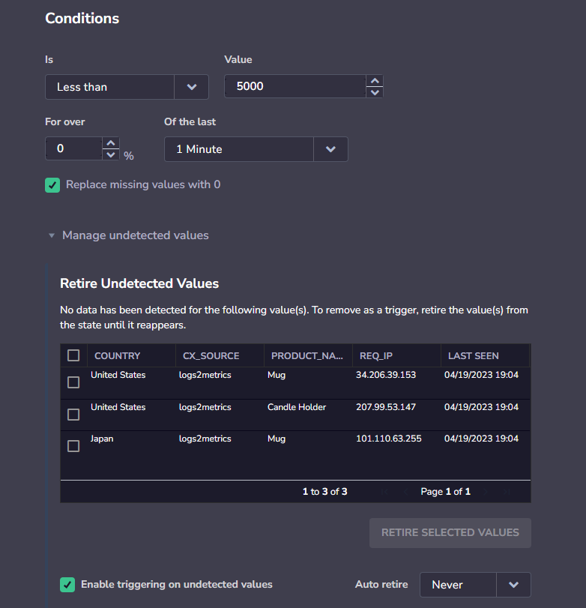Click the For over percentage down arrow
Screen dimensions: 586x608
[111, 154]
